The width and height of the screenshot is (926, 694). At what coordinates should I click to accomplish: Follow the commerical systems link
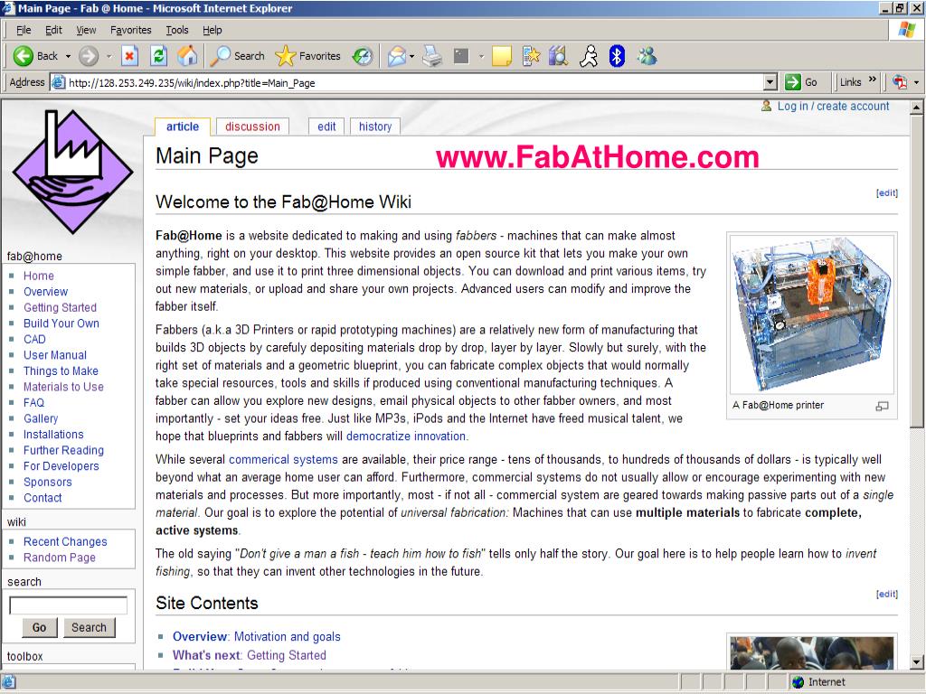click(x=283, y=460)
